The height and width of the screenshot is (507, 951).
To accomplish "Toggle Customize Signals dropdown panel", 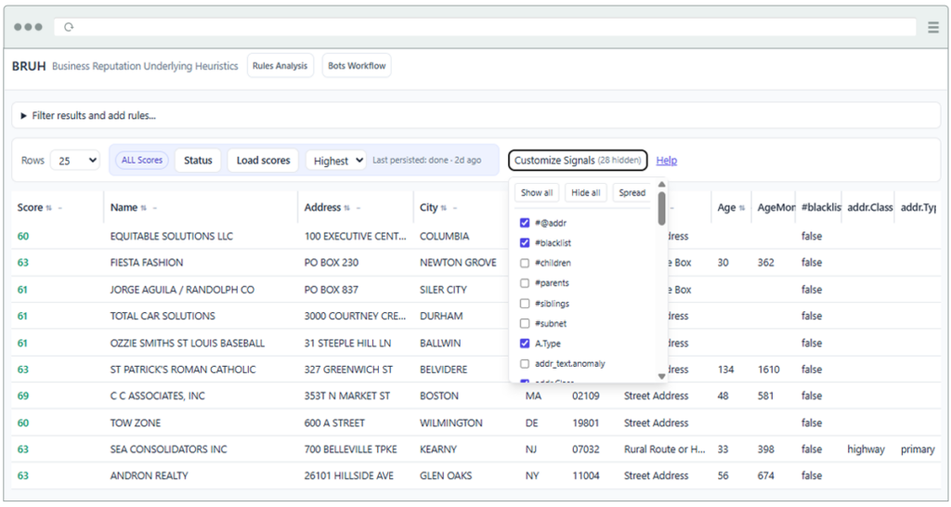I will [578, 160].
